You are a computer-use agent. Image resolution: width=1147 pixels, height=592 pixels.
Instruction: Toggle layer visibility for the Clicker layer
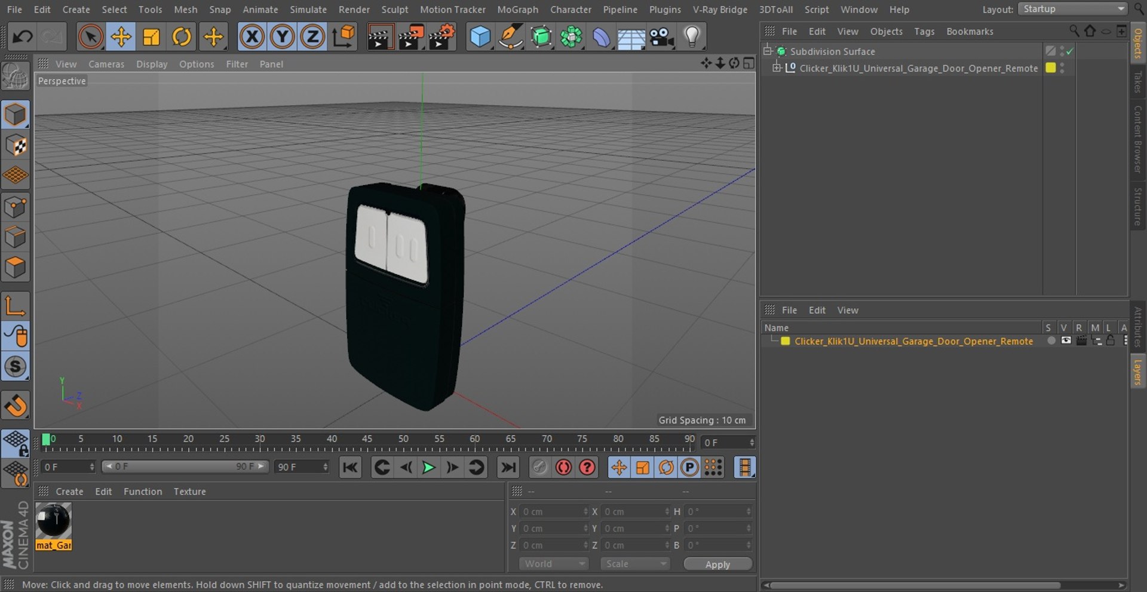coord(1066,341)
